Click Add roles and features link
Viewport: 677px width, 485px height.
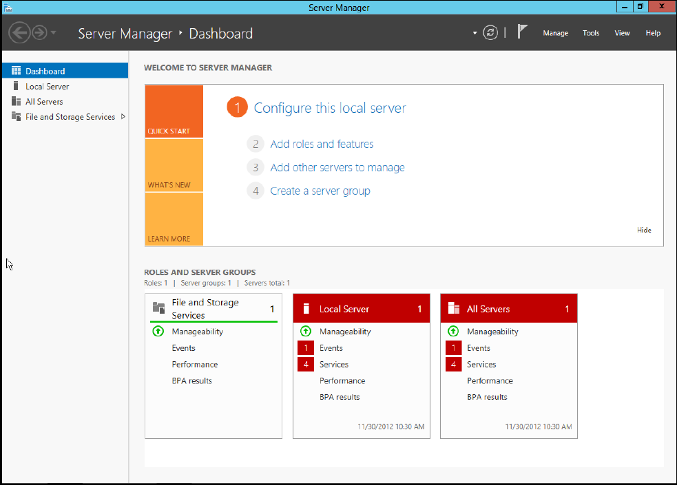click(x=322, y=144)
